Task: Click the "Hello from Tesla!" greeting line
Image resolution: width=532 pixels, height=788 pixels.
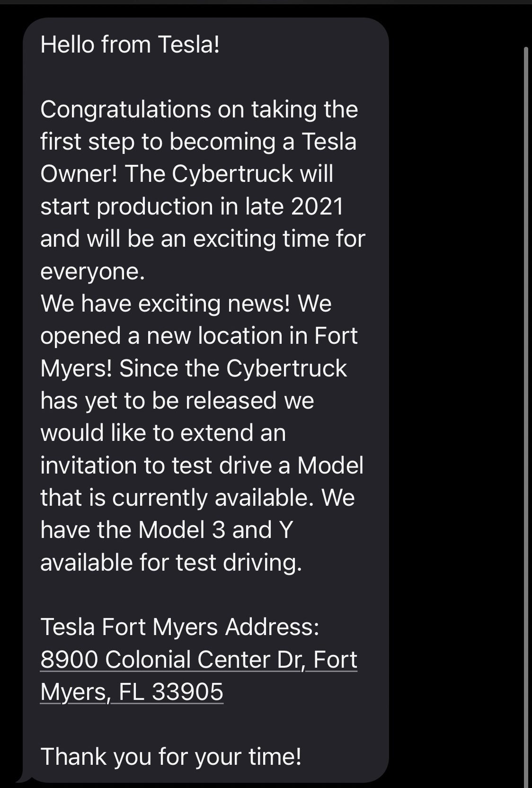Action: click(130, 45)
